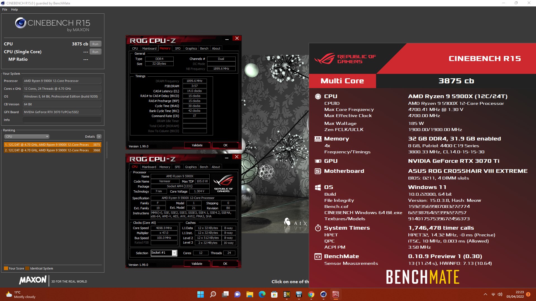Run the CPU multi-core benchmark
This screenshot has width=536, height=301.
click(x=95, y=44)
